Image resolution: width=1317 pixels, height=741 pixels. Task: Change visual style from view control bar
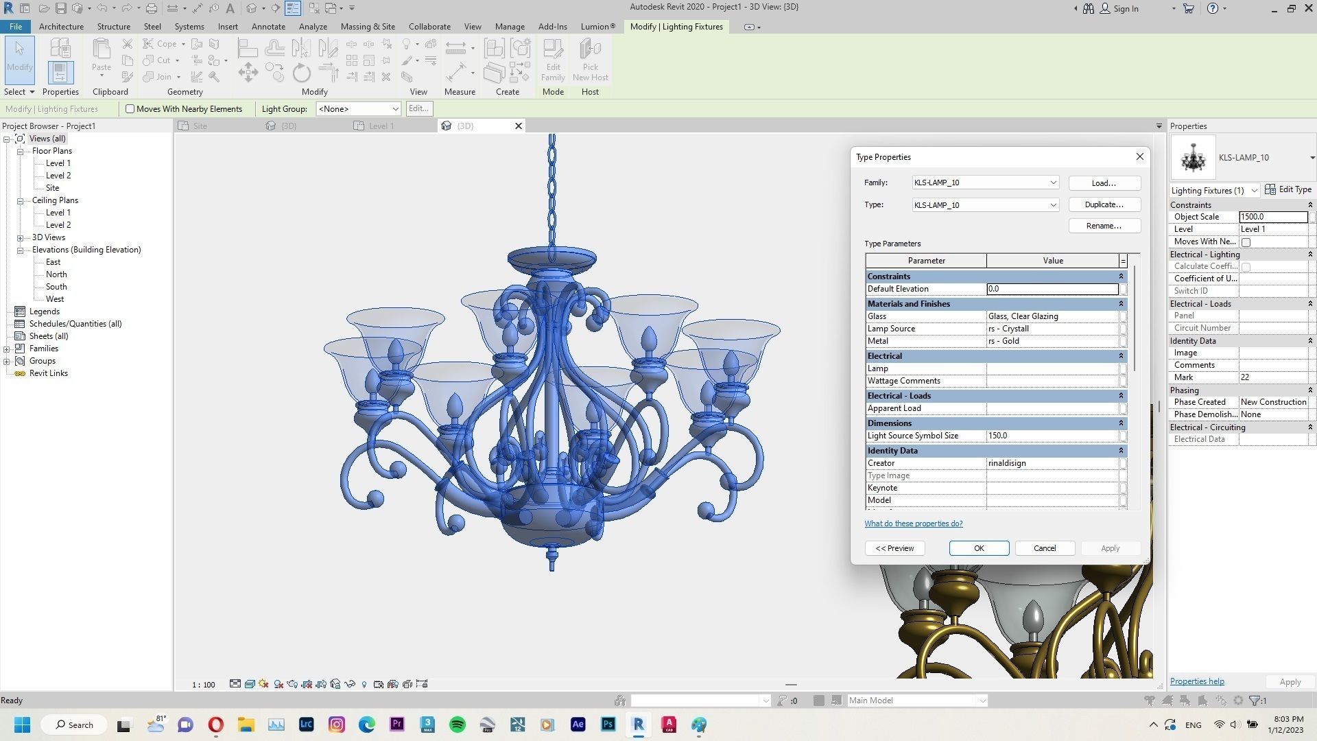point(250,684)
